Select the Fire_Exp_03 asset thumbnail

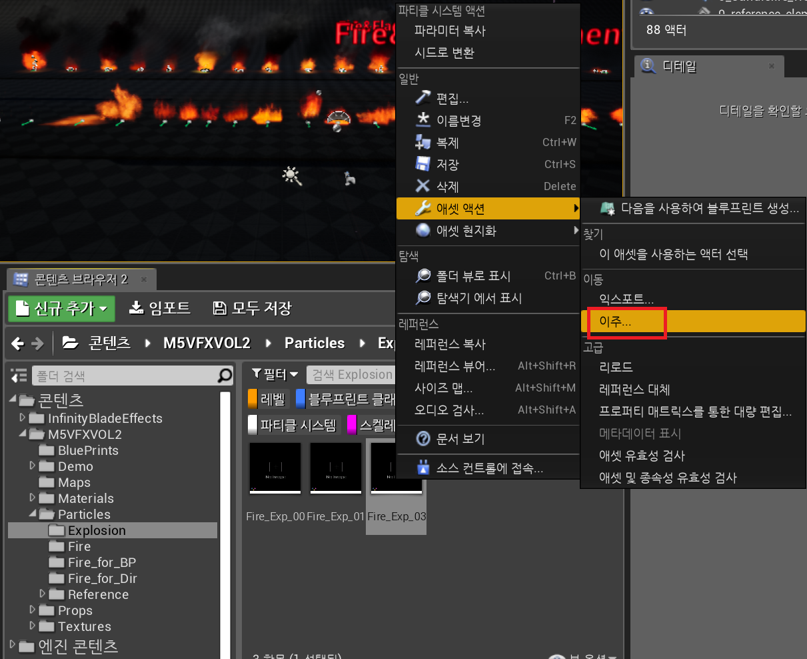point(396,468)
